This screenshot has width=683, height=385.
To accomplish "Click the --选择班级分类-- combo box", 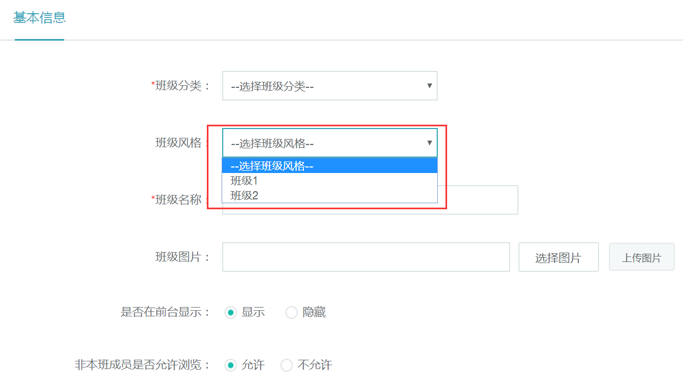I will click(x=329, y=86).
